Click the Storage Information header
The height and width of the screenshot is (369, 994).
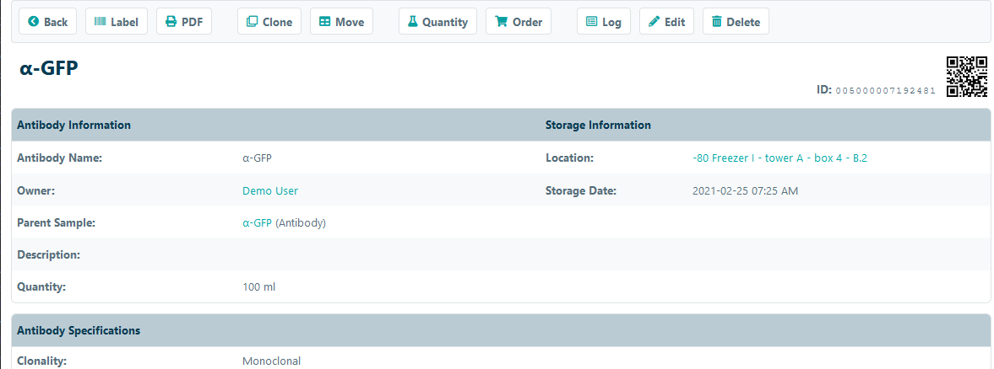click(x=598, y=125)
